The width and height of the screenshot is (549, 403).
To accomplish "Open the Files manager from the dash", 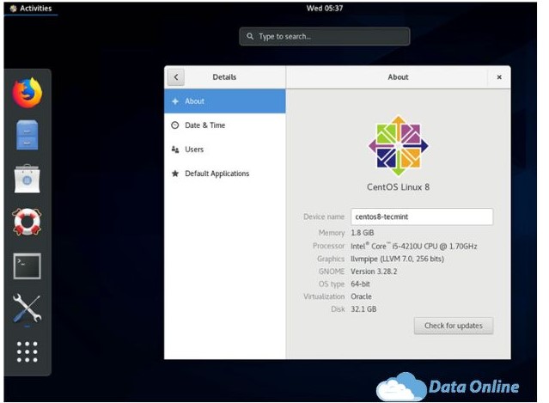I will pos(27,135).
